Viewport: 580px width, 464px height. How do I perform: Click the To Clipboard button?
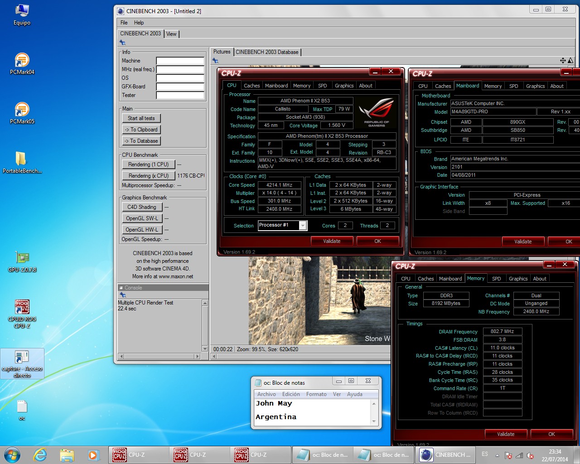pyautogui.click(x=141, y=130)
